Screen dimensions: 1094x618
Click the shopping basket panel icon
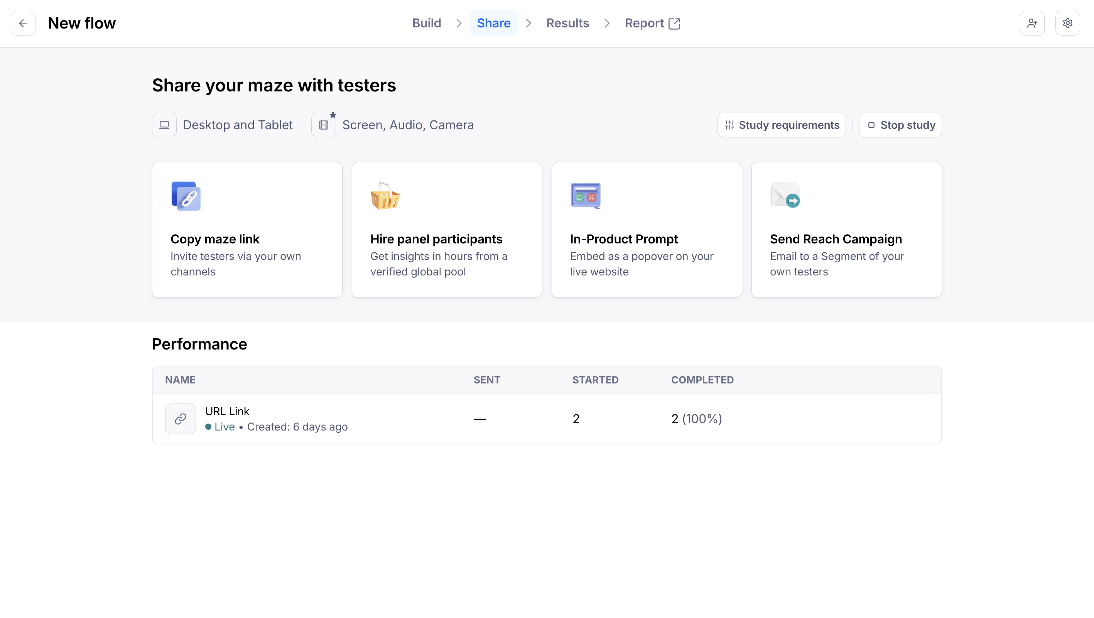[x=385, y=196]
